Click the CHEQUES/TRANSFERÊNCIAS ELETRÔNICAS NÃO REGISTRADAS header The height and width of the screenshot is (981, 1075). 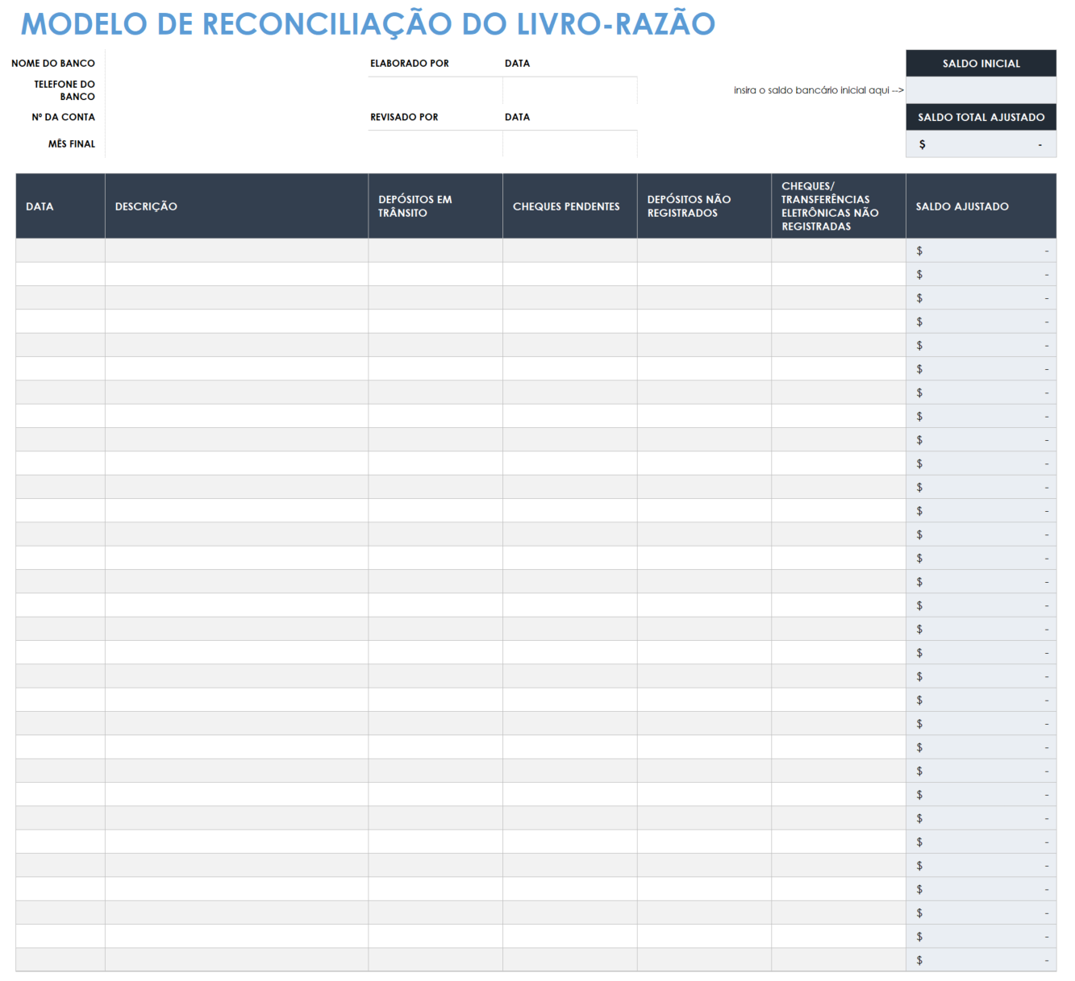839,206
